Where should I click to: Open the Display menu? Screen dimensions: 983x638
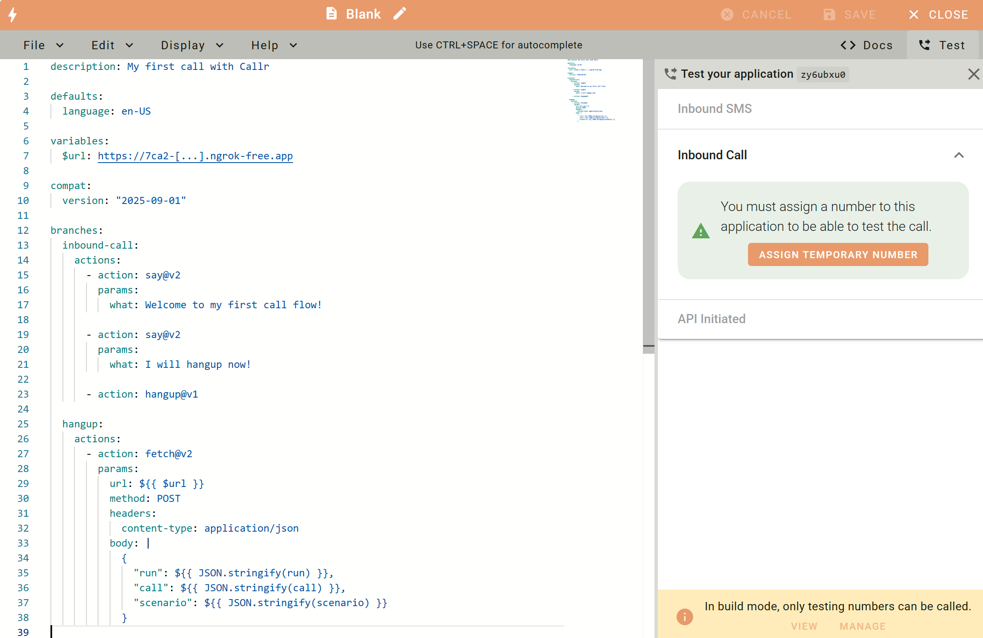[x=192, y=45]
